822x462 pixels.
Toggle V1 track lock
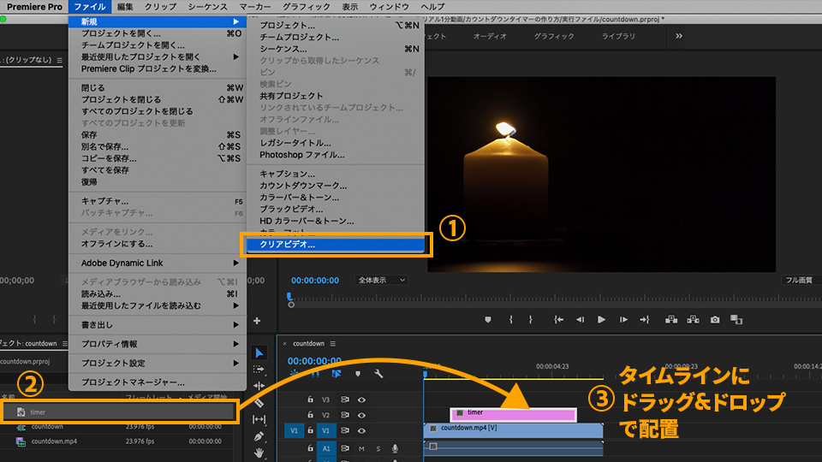[x=310, y=430]
